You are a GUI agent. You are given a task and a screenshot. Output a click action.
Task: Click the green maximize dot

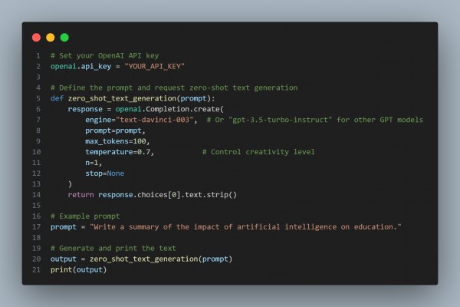pos(64,38)
